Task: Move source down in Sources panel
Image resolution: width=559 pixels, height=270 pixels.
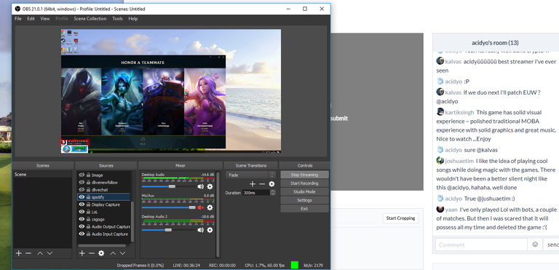Action: pyautogui.click(x=122, y=253)
